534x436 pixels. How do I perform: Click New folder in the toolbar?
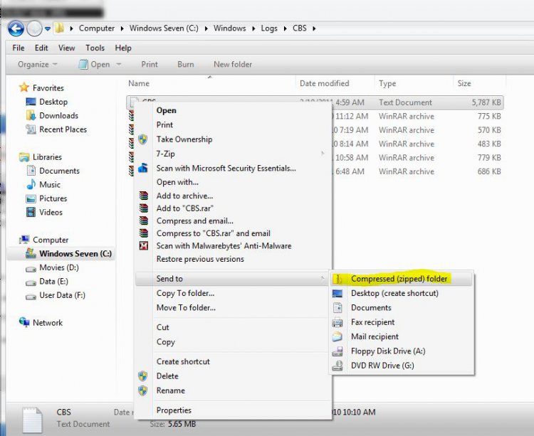pyautogui.click(x=233, y=64)
